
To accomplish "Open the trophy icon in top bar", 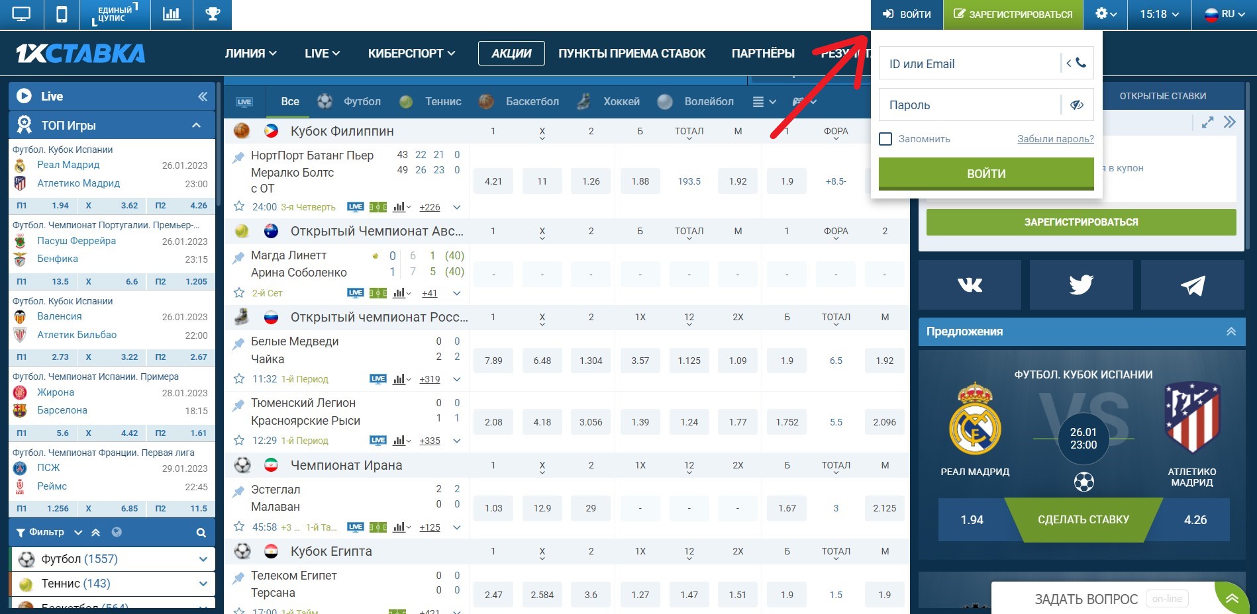I will [x=213, y=14].
